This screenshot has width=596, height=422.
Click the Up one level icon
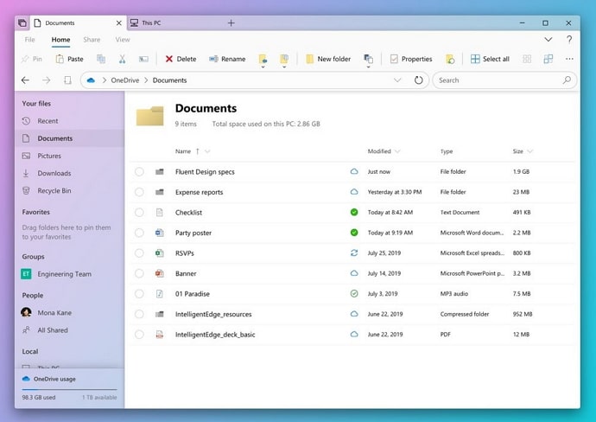tap(67, 80)
